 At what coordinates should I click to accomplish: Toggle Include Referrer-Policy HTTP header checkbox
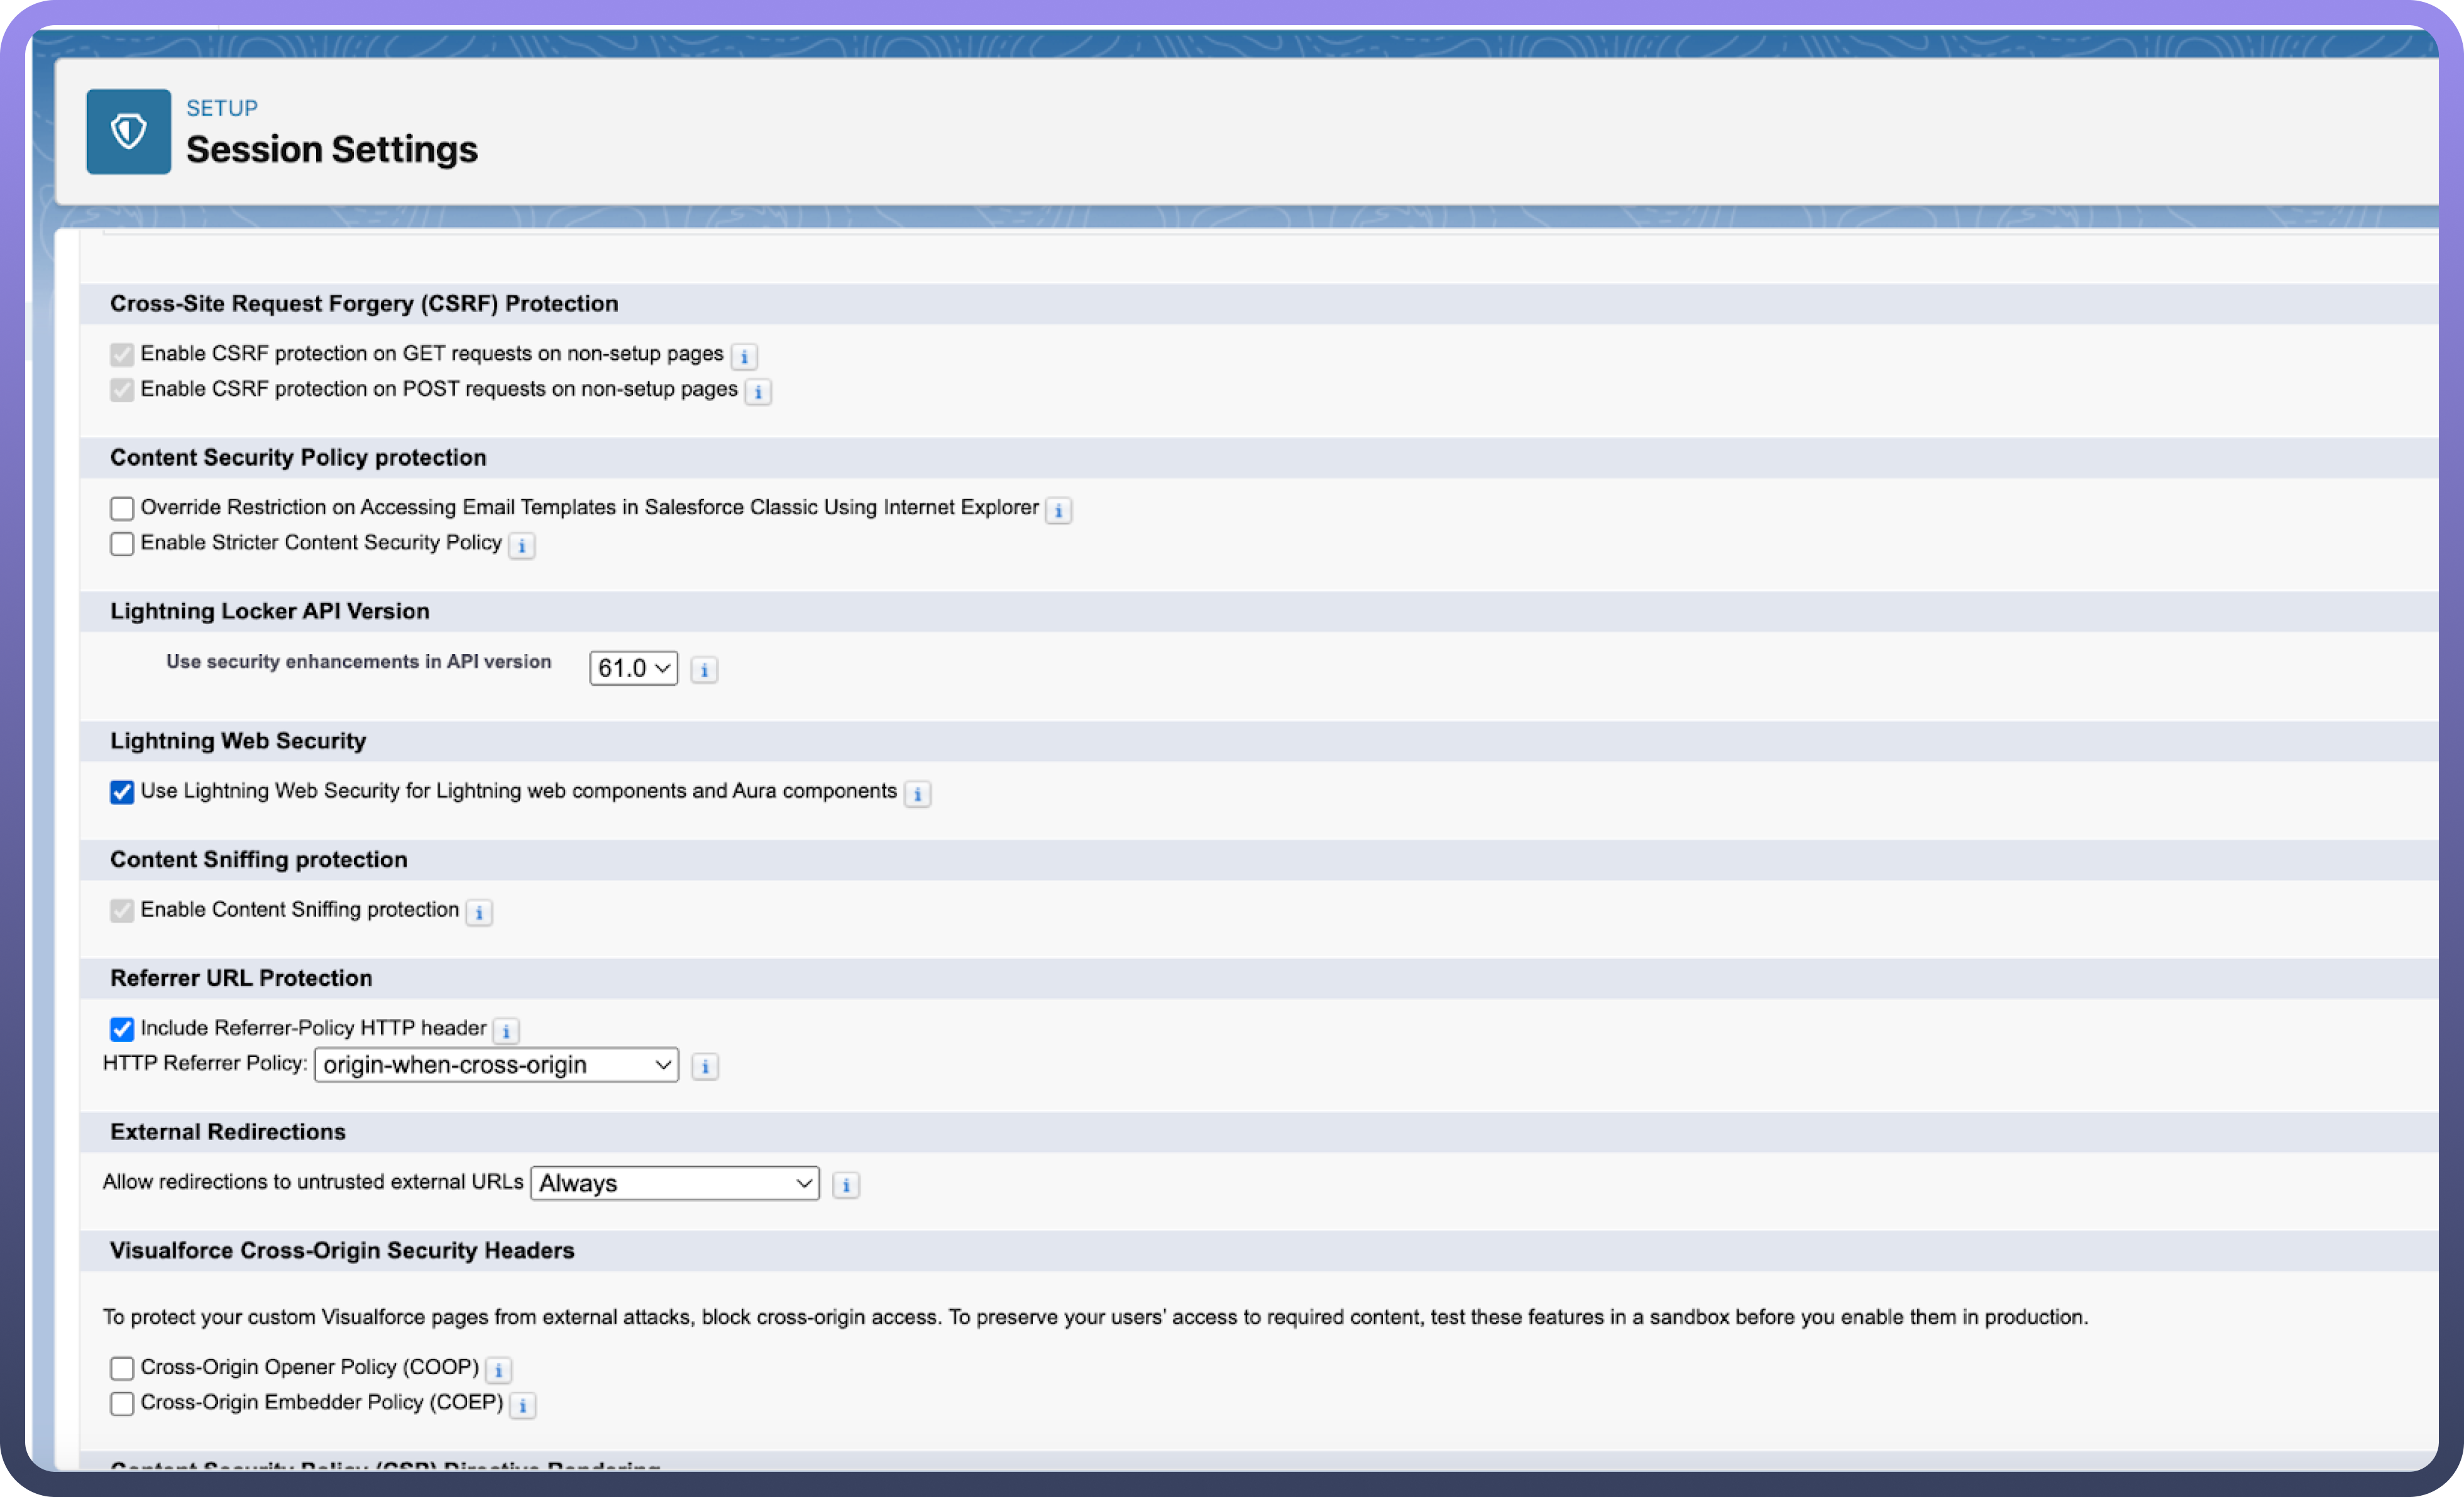pyautogui.click(x=122, y=1029)
